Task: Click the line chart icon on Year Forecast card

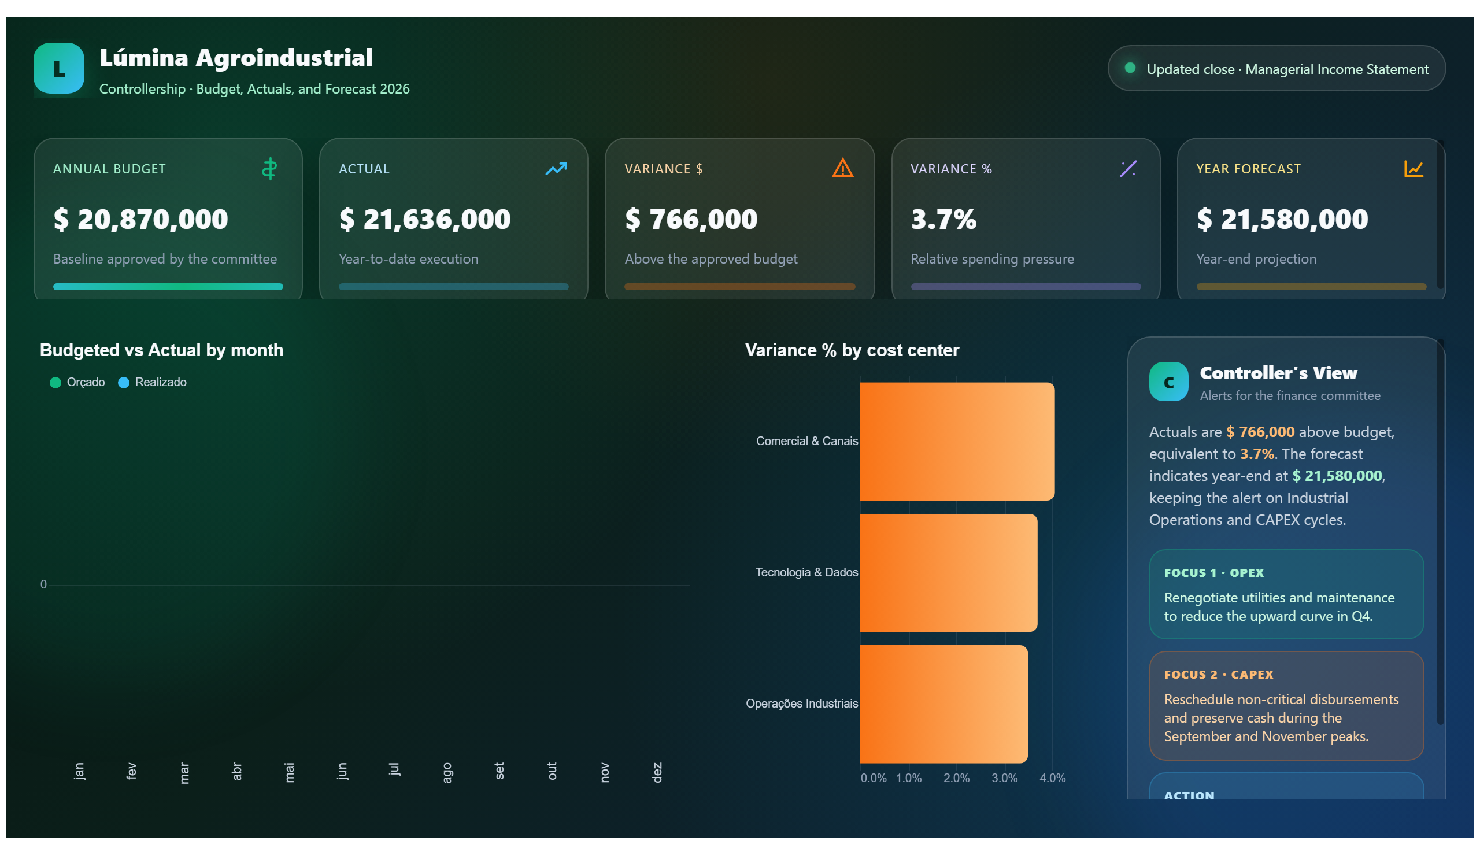Action: pyautogui.click(x=1413, y=169)
